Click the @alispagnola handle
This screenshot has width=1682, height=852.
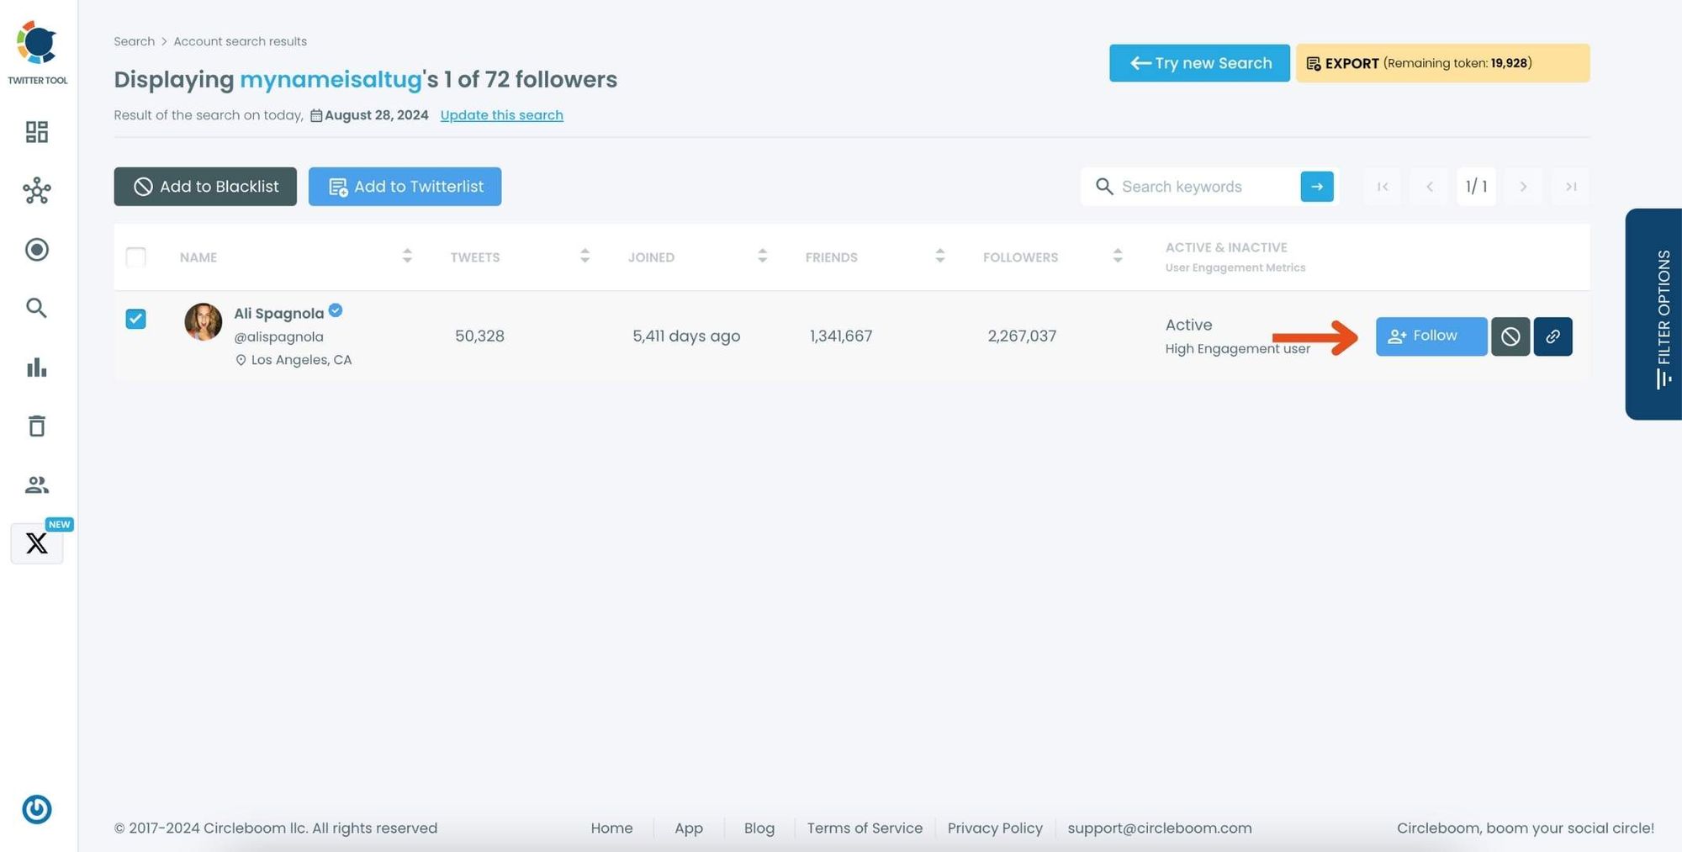click(x=278, y=337)
